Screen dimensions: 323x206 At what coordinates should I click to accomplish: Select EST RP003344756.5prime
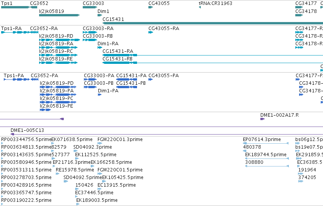[x=26, y=139]
